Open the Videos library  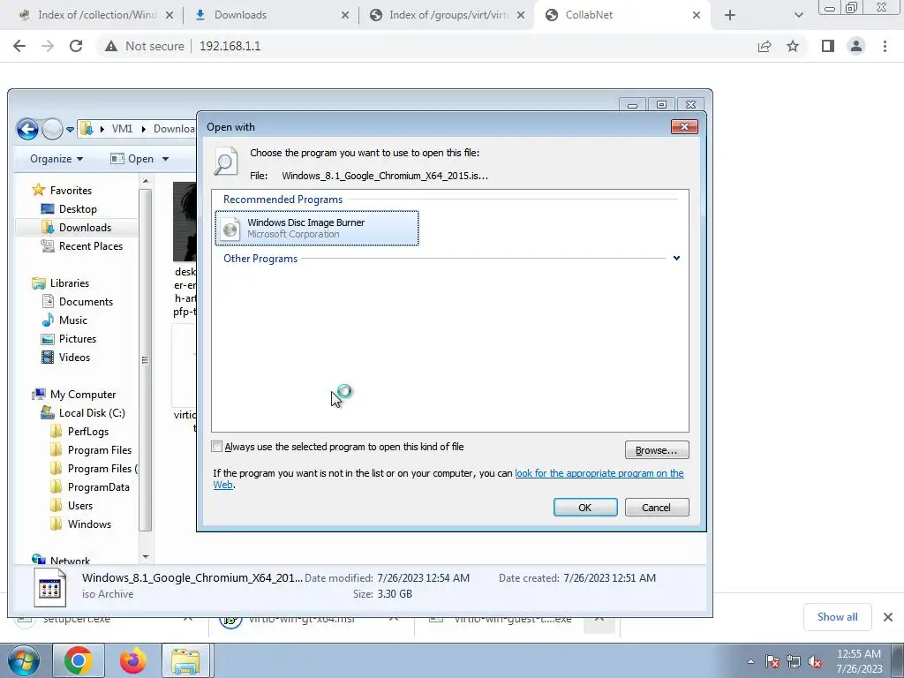click(x=74, y=357)
